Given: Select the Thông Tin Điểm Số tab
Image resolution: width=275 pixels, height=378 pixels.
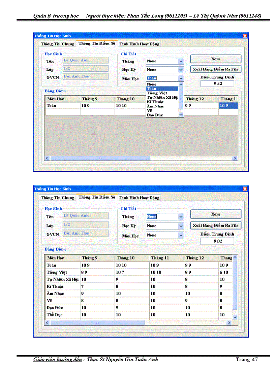Looking at the screenshot, I should 96,44.
